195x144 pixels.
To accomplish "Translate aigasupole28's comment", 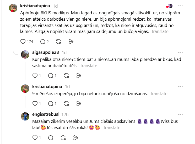I will click(88, 66).
